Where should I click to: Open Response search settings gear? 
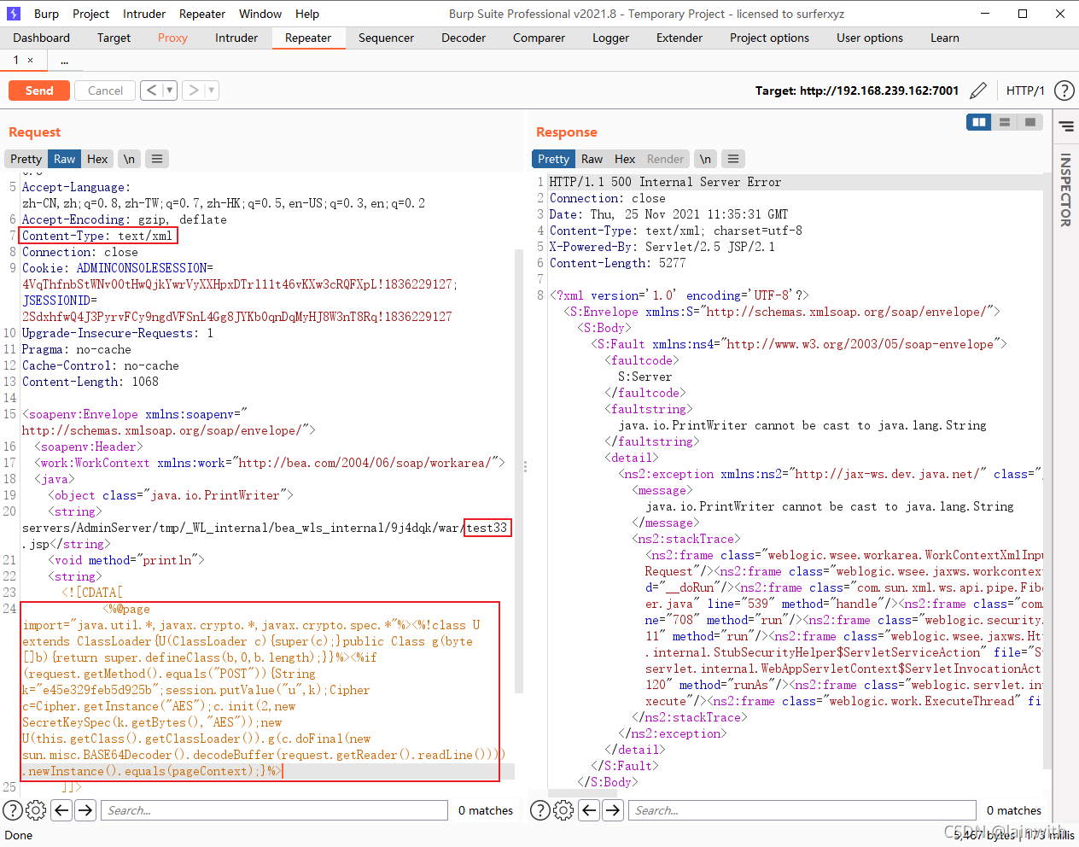tap(563, 810)
